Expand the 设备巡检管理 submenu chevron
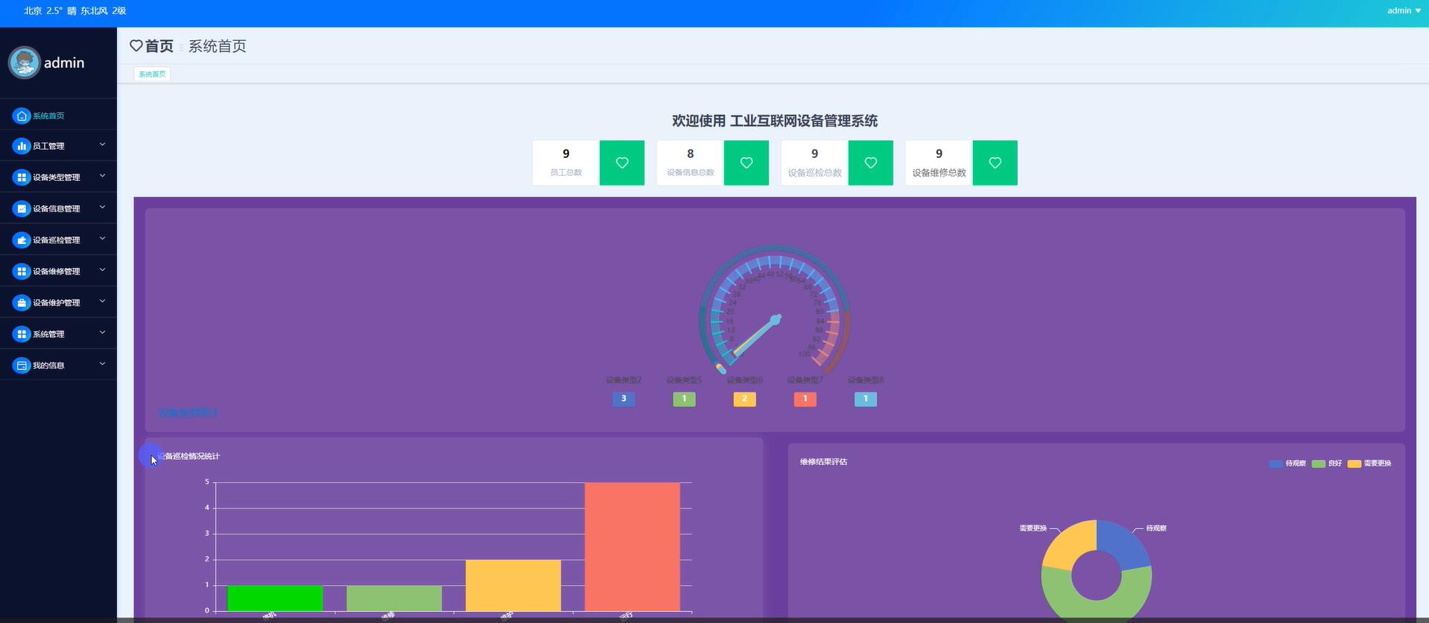The width and height of the screenshot is (1429, 623). (103, 239)
